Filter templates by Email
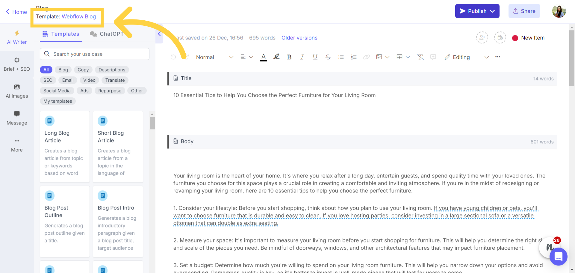The width and height of the screenshot is (575, 273). tap(68, 80)
